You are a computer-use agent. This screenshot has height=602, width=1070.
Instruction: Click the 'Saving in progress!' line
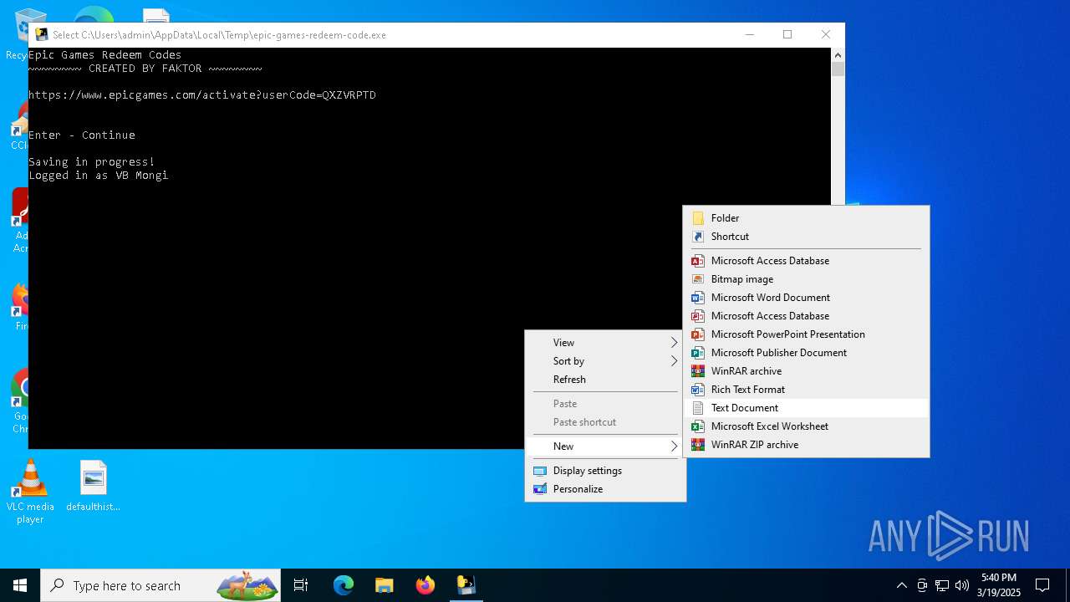[92, 162]
